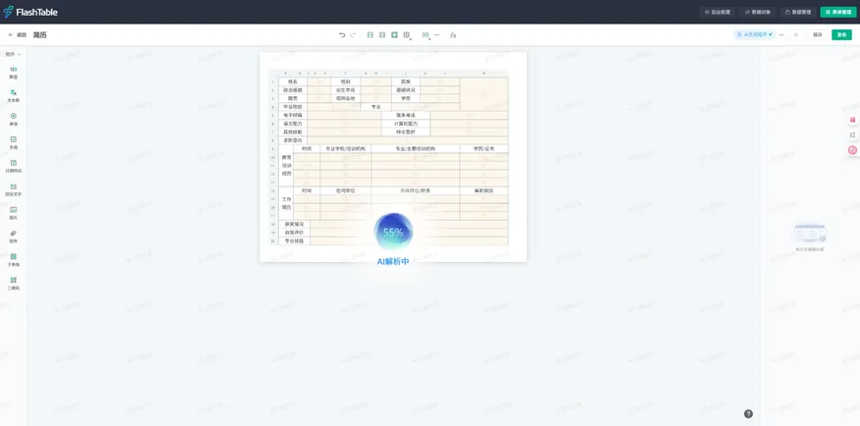Click the 55% AI parsing progress orb

point(393,233)
